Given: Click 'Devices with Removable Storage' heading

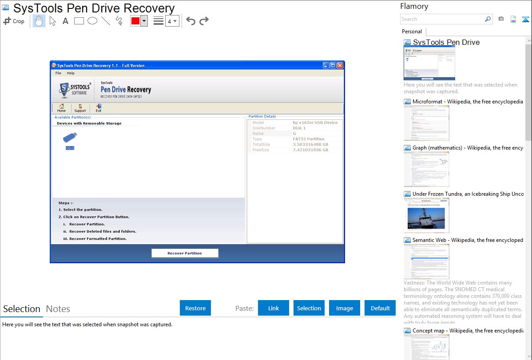Looking at the screenshot, I should (x=89, y=123).
